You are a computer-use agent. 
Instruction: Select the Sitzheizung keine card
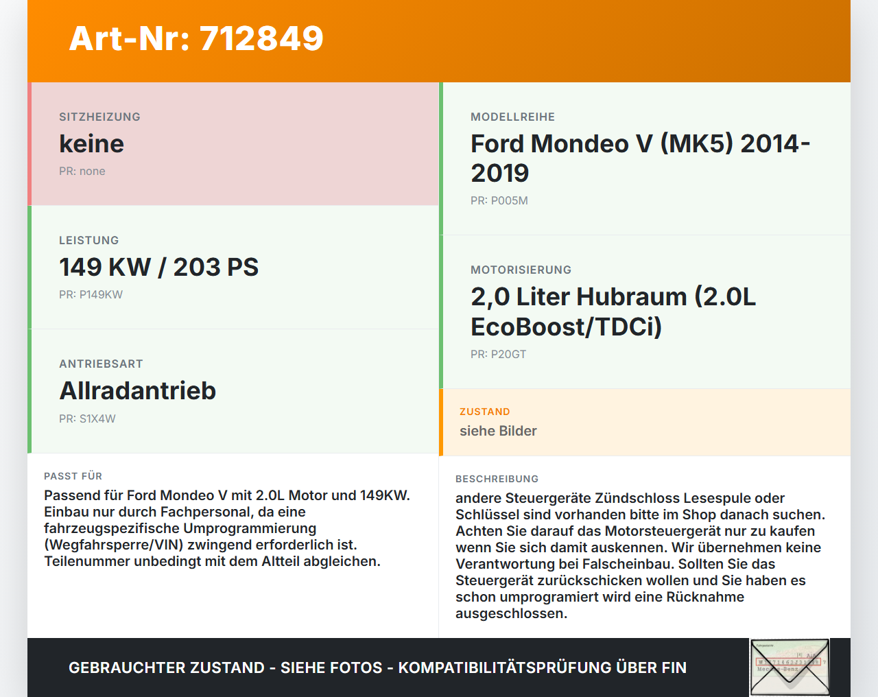point(233,144)
